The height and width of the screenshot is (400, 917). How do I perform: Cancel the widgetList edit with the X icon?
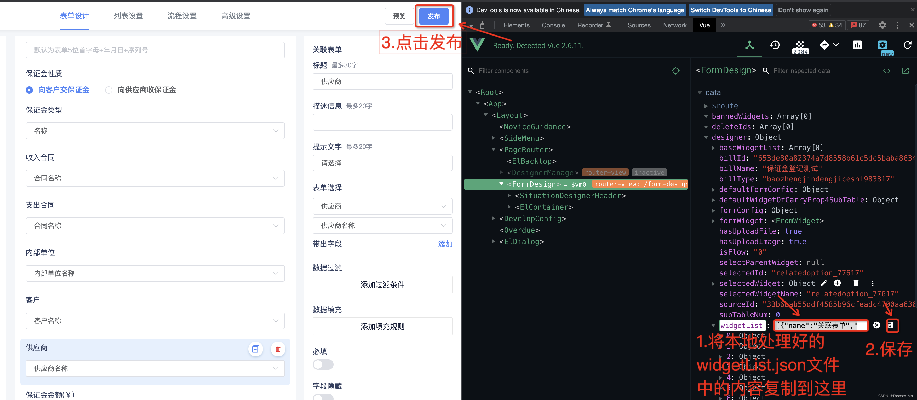(876, 325)
